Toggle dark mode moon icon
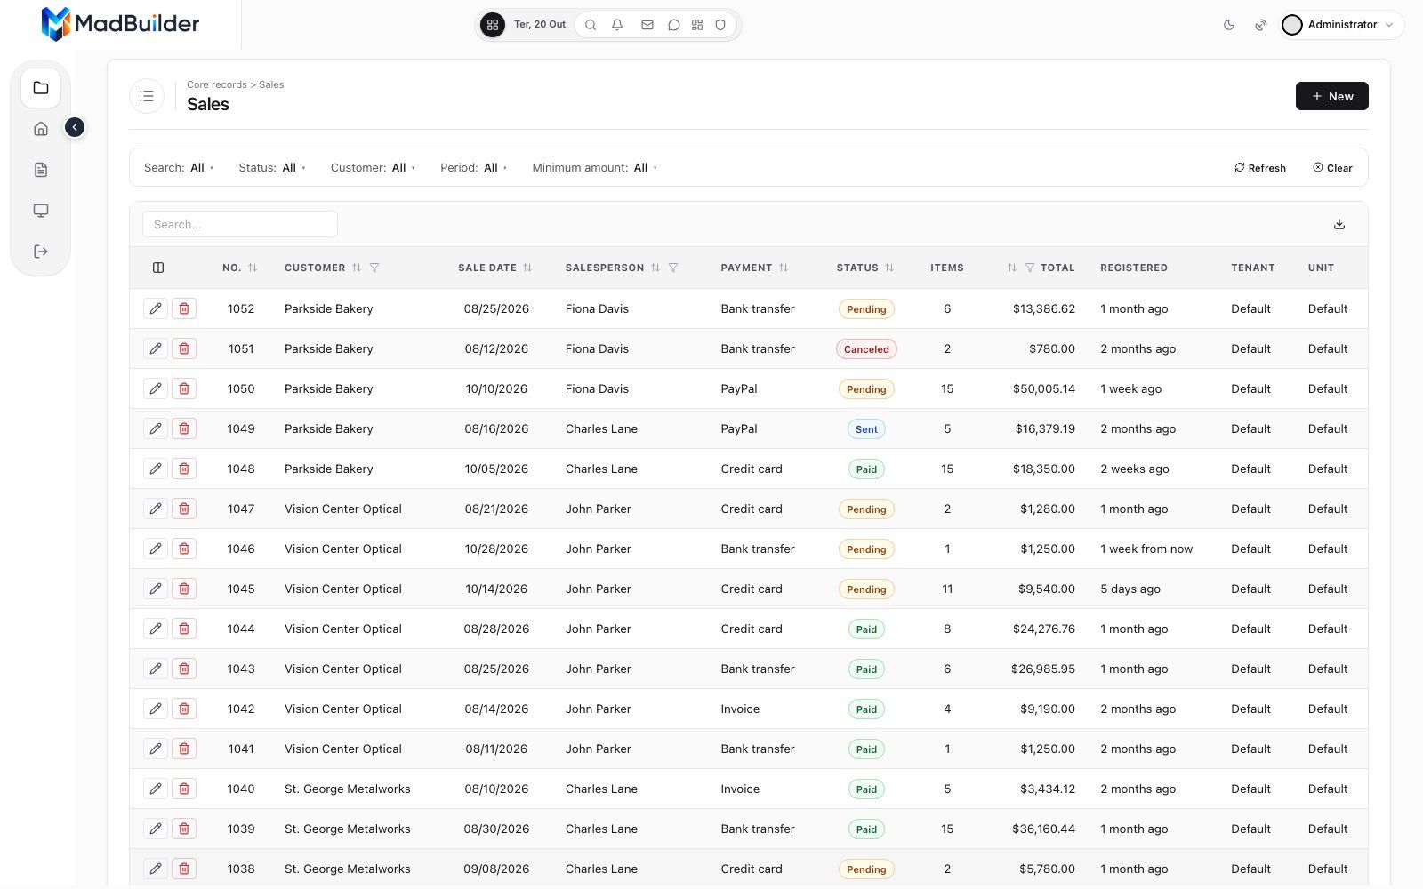The height and width of the screenshot is (889, 1423). coord(1229,25)
